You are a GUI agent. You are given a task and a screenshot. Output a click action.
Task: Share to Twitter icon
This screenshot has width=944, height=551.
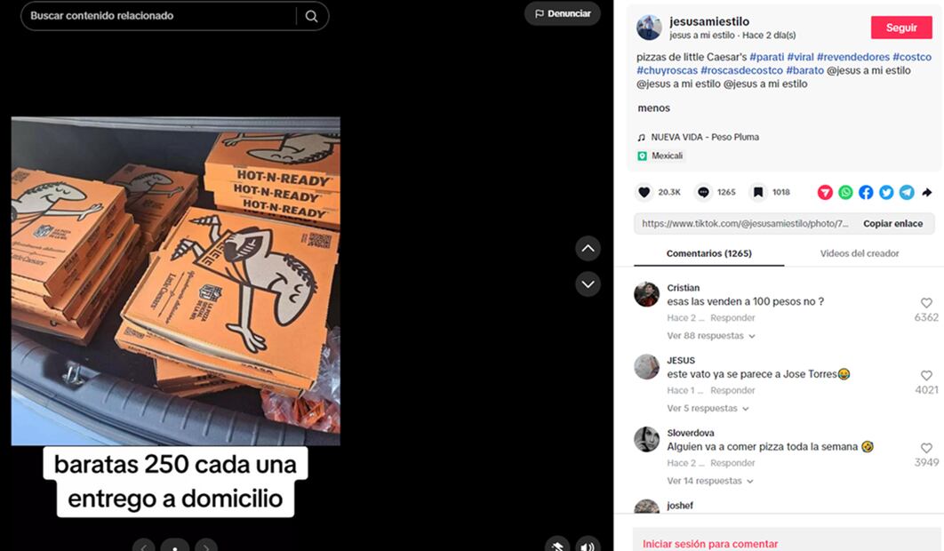click(886, 192)
